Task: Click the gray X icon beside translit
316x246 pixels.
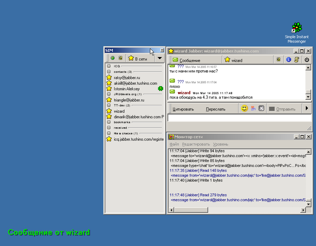Action: 261,109
